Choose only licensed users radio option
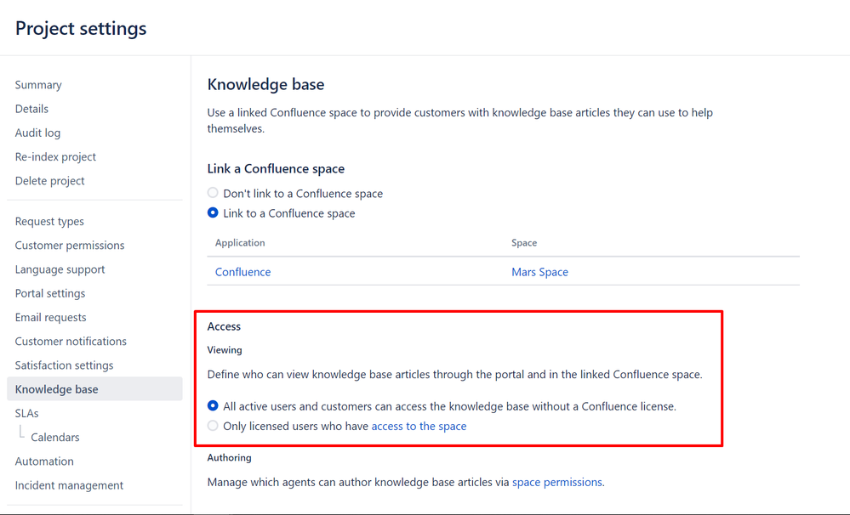This screenshot has height=515, width=850. [x=213, y=426]
